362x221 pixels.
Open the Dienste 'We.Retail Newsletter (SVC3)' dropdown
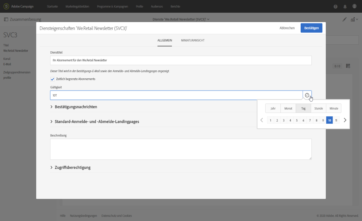coord(181,19)
